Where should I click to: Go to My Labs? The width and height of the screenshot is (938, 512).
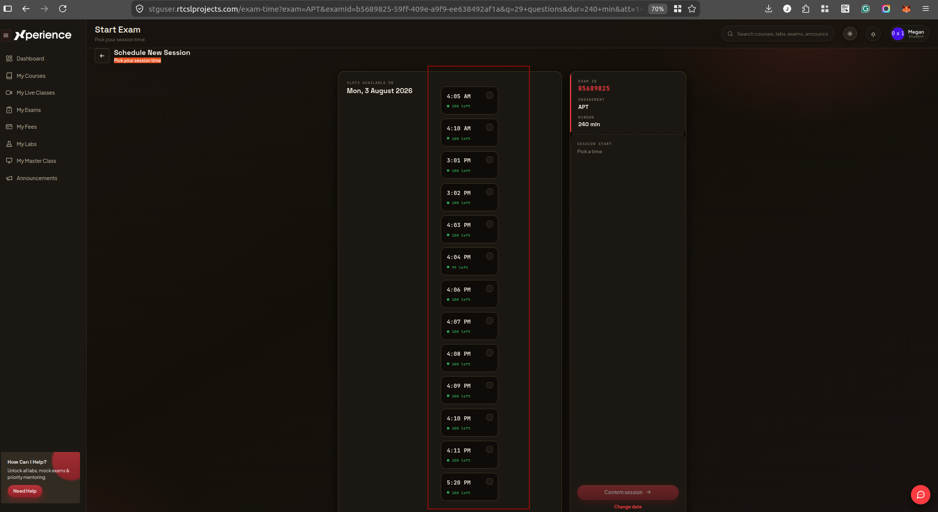[x=26, y=144]
